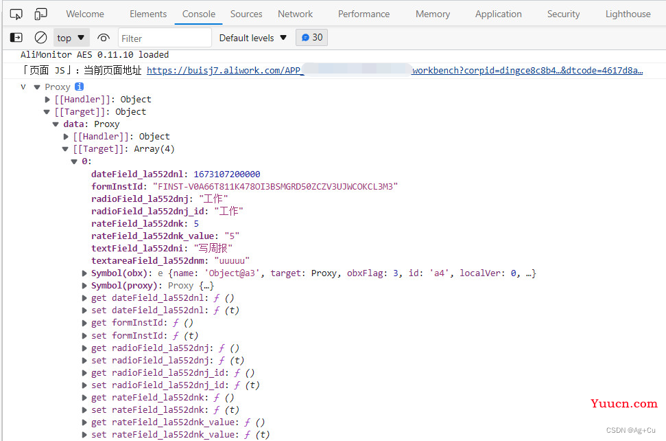Click the textField_la552dni property row
Image resolution: width=666 pixels, height=441 pixels.
point(162,249)
